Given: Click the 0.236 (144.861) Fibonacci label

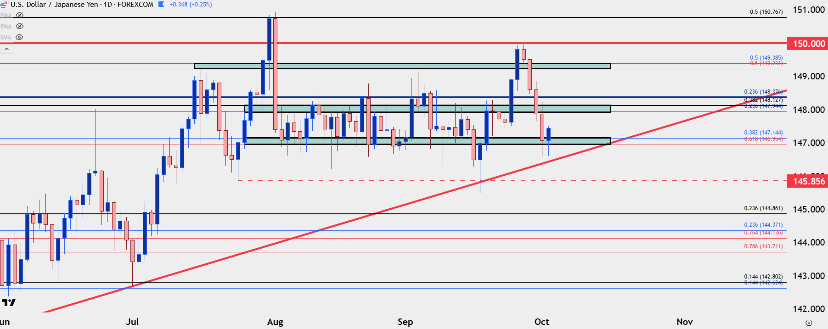Looking at the screenshot, I should pos(763,208).
